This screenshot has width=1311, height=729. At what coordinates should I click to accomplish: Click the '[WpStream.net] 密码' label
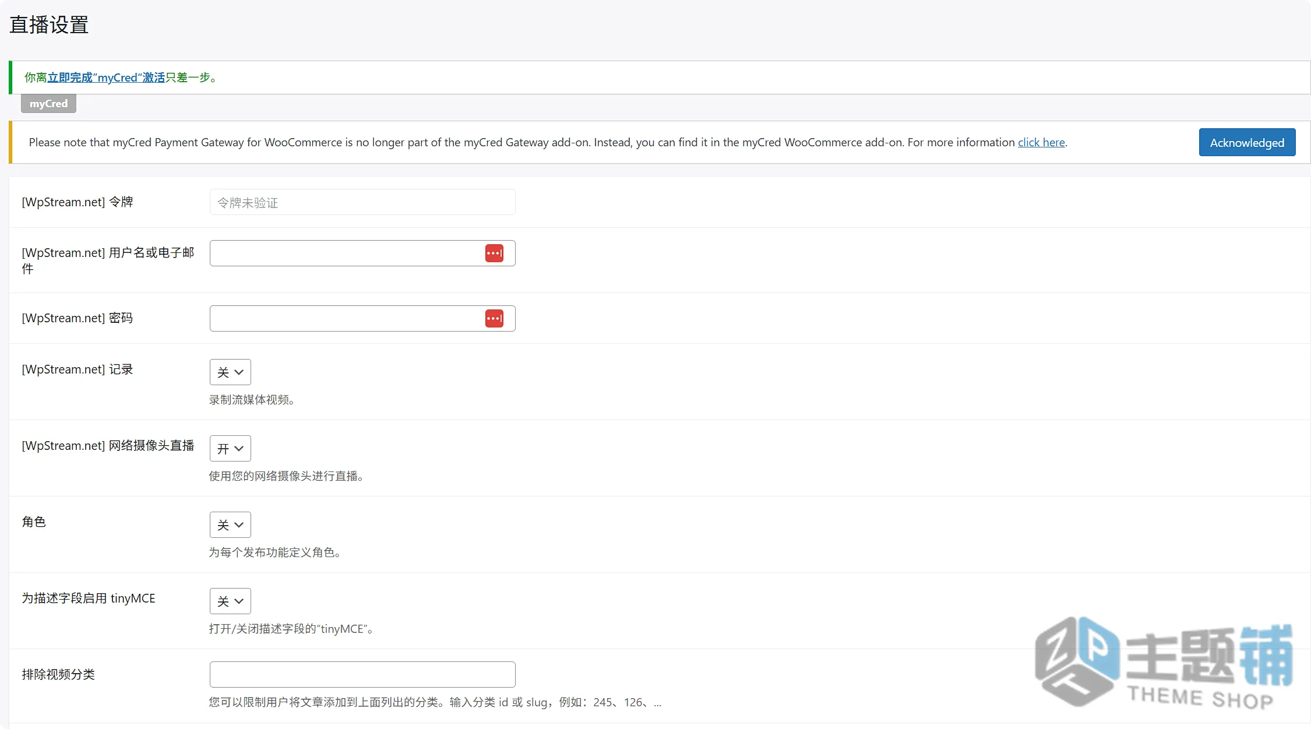pyautogui.click(x=77, y=318)
